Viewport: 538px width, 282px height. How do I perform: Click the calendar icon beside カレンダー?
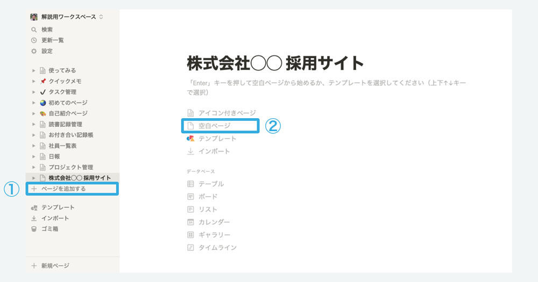(x=190, y=222)
